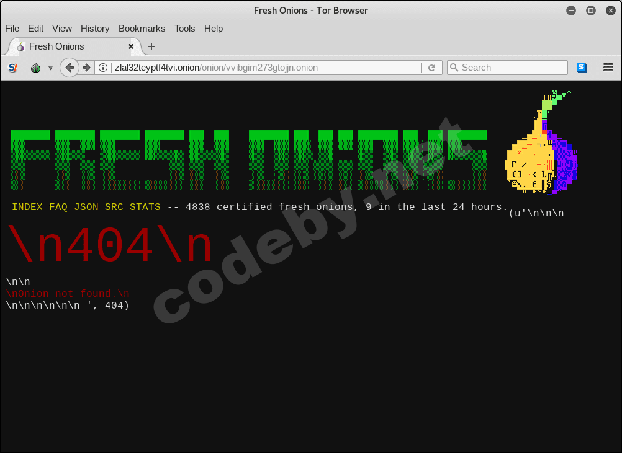
Task: Open the History menu
Action: (x=95, y=29)
